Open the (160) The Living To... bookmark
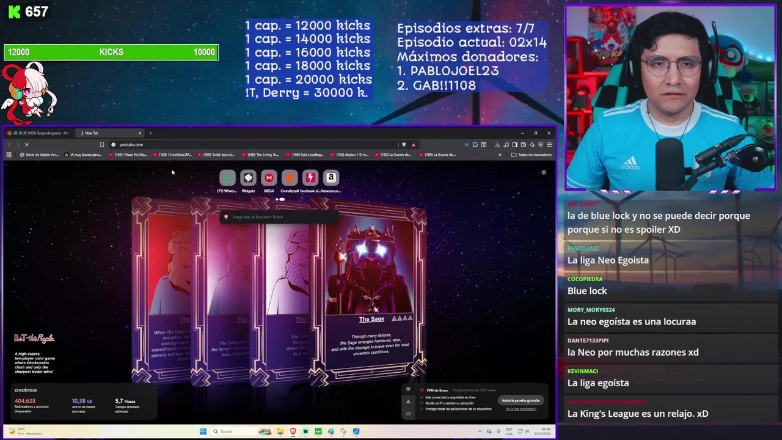The image size is (782, 440). tap(260, 155)
